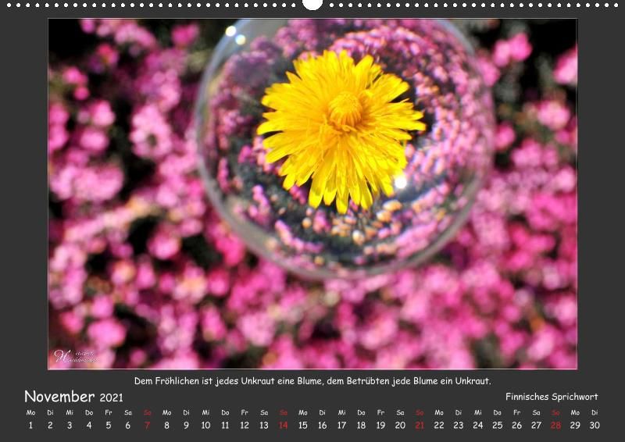
Task: Click day 30 in the calendar
Action: click(x=595, y=426)
